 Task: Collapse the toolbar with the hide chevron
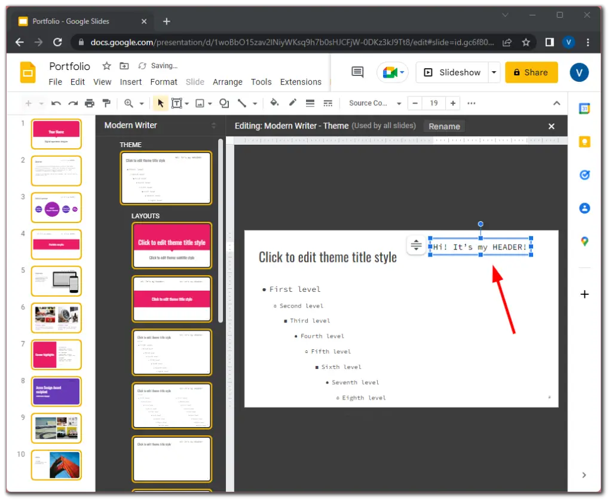(556, 103)
